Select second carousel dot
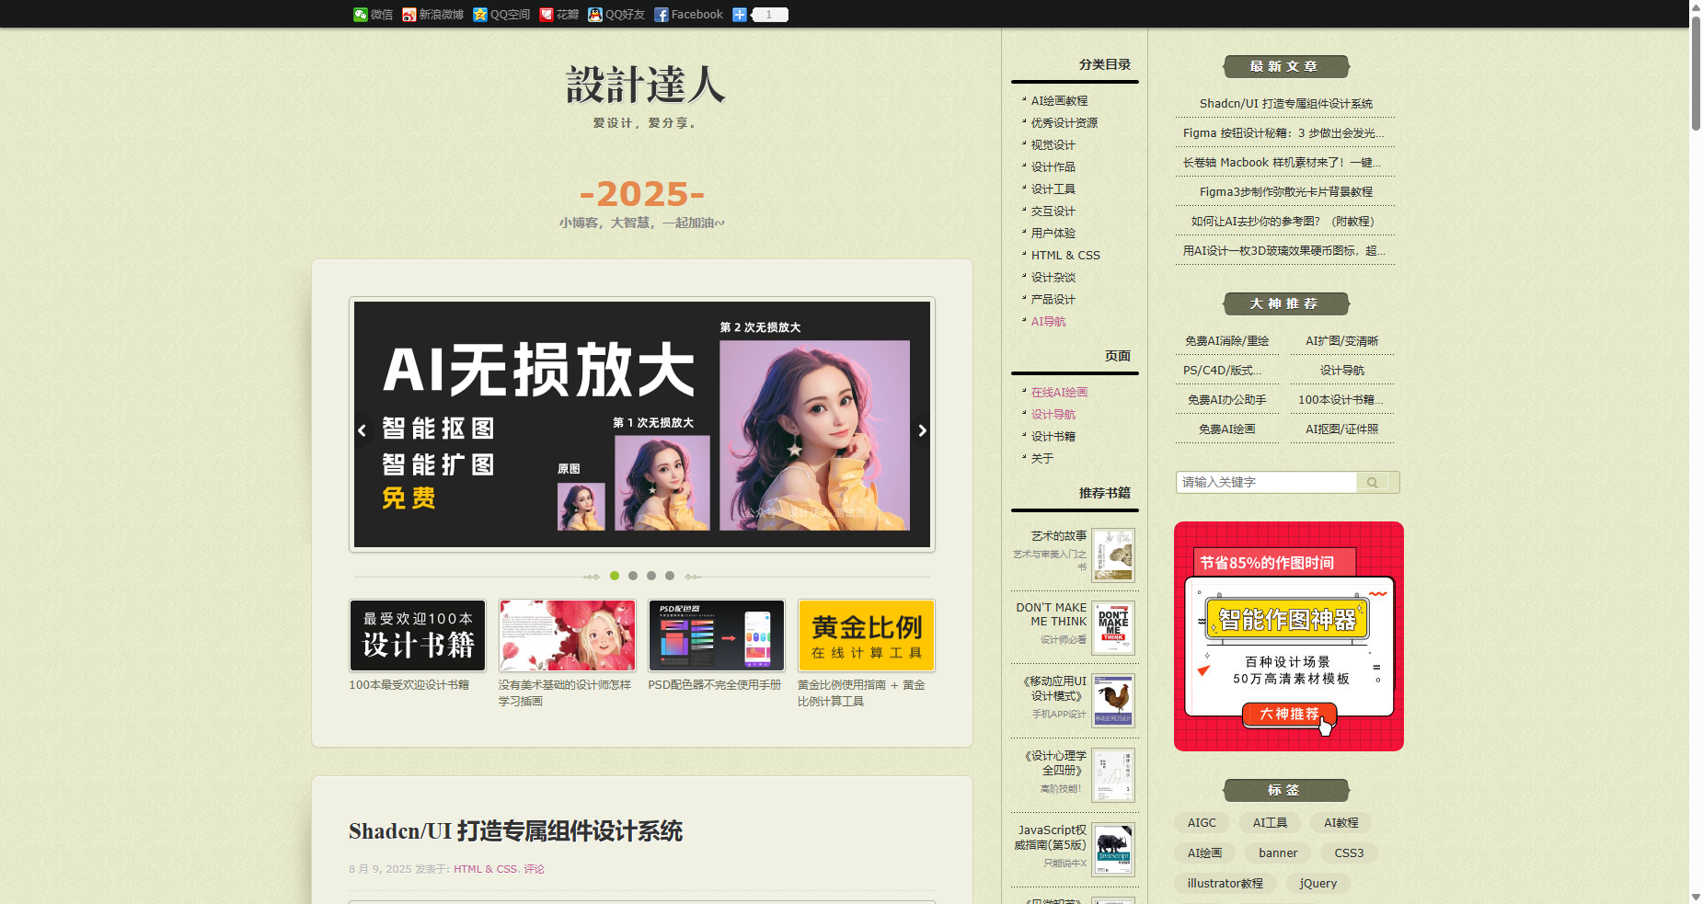The image size is (1703, 904). pyautogui.click(x=633, y=576)
